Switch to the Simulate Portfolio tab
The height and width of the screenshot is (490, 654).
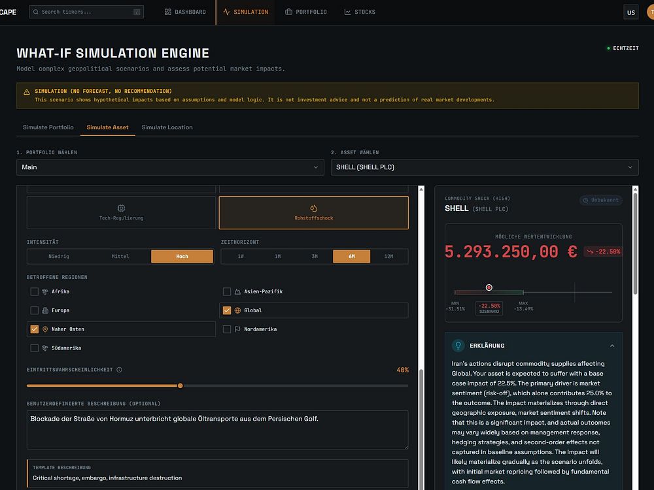point(48,127)
